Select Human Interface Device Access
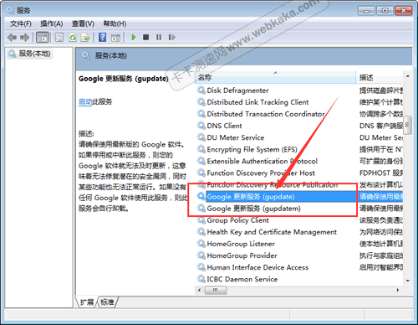This screenshot has height=325, width=418. [257, 267]
